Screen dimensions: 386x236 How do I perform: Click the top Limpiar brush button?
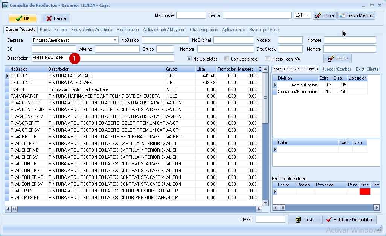click(x=325, y=15)
